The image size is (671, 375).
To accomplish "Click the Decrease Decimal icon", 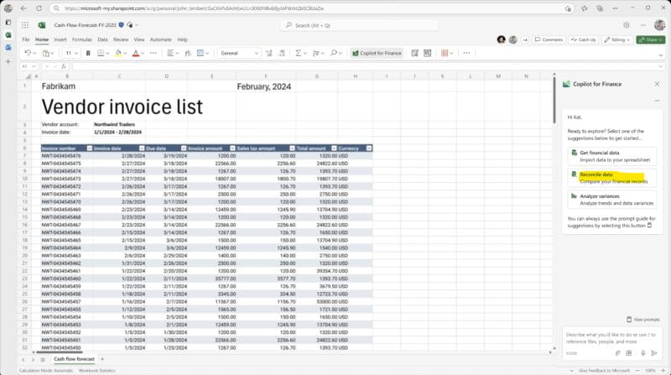I will (282, 53).
